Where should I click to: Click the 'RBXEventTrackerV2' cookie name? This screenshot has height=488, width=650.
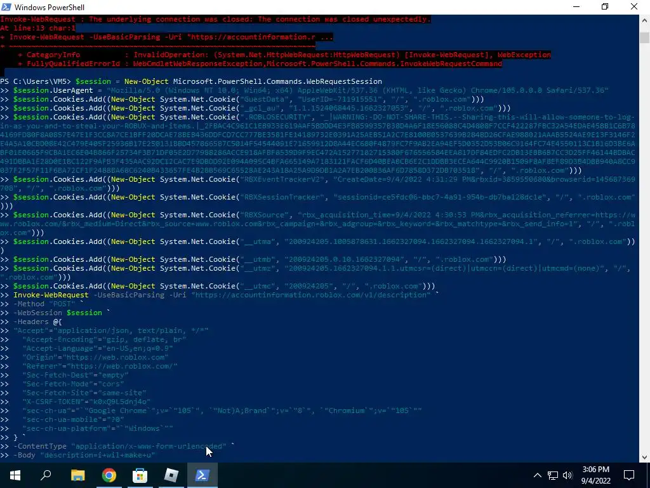tap(282, 179)
